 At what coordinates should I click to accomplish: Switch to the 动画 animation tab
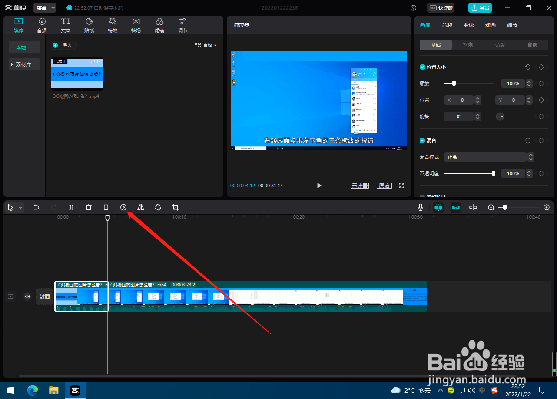(x=491, y=25)
